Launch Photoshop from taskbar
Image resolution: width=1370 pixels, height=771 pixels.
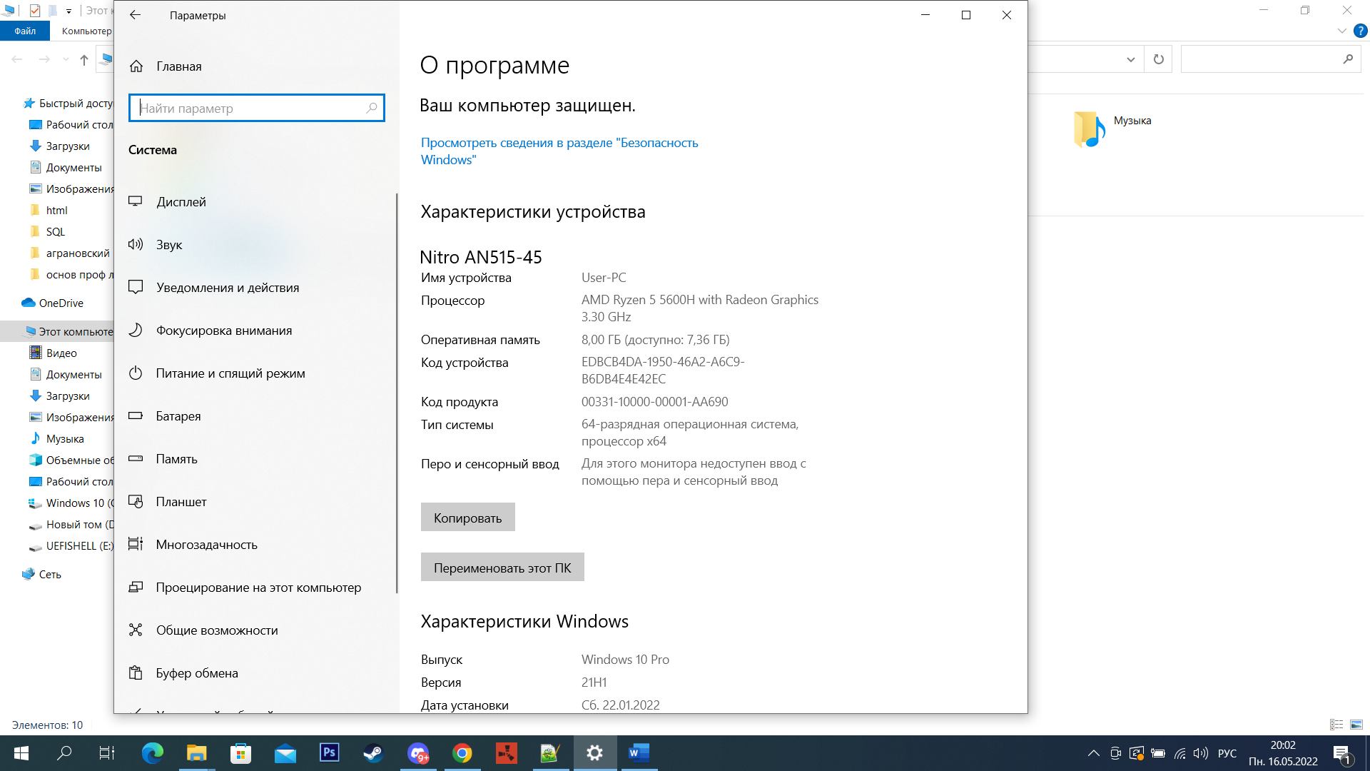[329, 753]
